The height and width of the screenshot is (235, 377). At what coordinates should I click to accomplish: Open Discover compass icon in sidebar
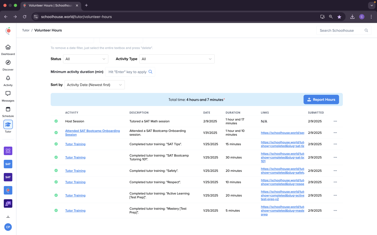click(8, 63)
